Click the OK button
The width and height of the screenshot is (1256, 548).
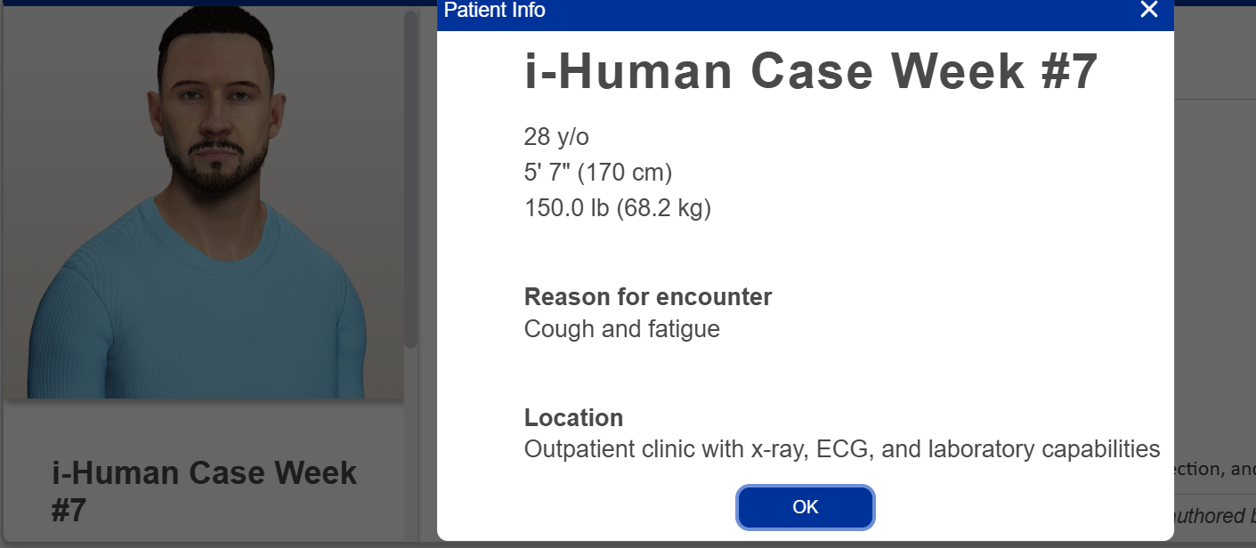click(x=805, y=507)
